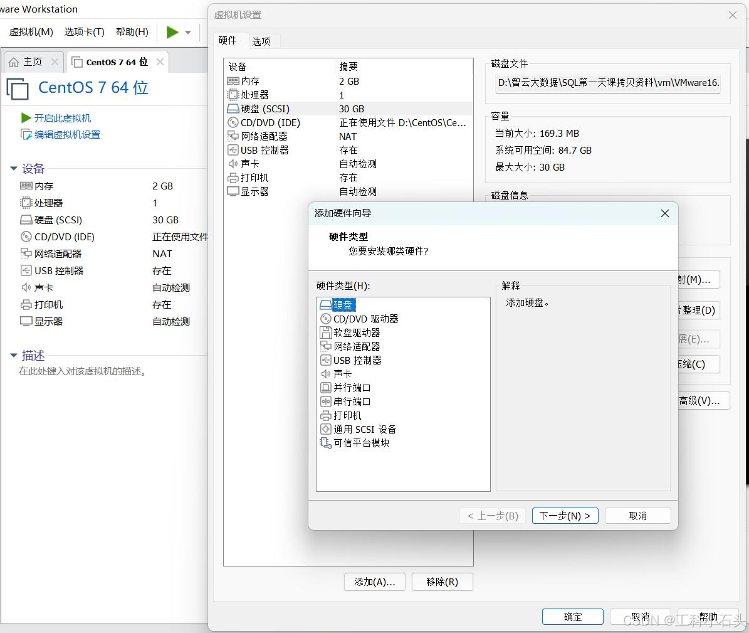Click 开启此虚拟机 link
The height and width of the screenshot is (633, 749).
coord(63,118)
